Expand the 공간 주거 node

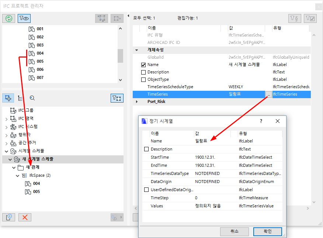coord(6,144)
